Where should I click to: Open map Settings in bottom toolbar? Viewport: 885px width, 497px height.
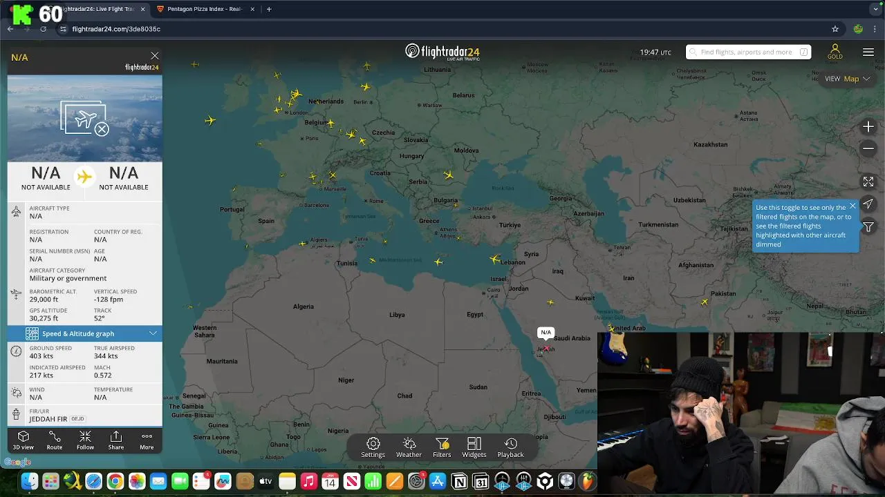[373, 447]
